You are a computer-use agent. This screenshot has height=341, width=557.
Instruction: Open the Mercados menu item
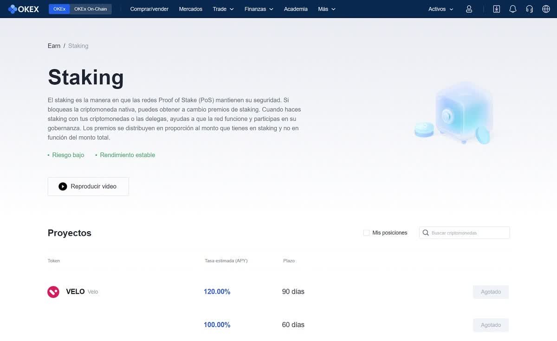click(191, 9)
